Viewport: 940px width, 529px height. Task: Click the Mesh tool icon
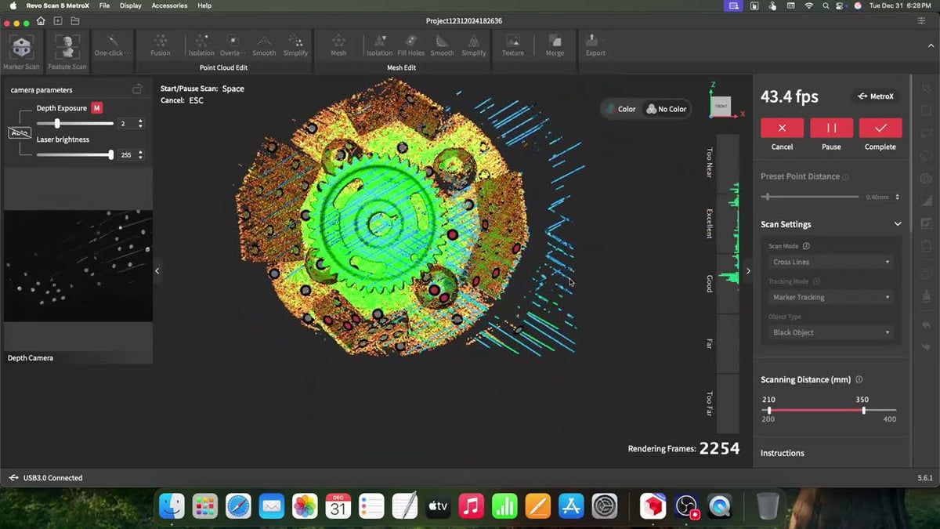pyautogui.click(x=338, y=41)
